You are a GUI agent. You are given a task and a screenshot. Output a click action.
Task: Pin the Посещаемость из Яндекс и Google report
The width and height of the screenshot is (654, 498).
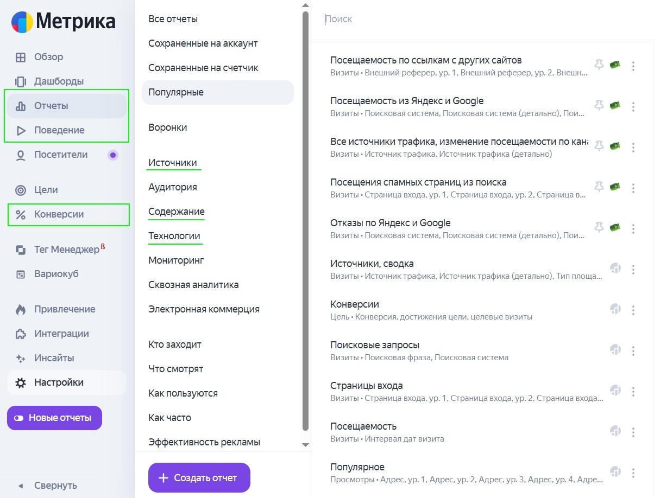click(x=598, y=106)
